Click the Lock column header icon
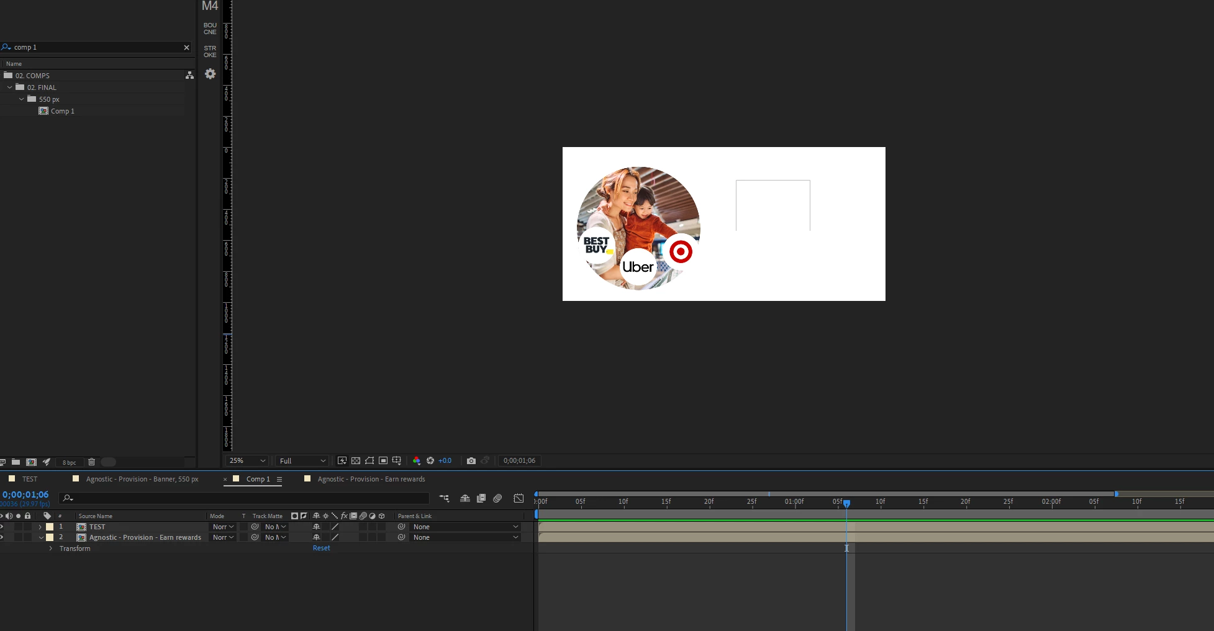Screen dimensions: 1214x631 pyautogui.click(x=27, y=516)
